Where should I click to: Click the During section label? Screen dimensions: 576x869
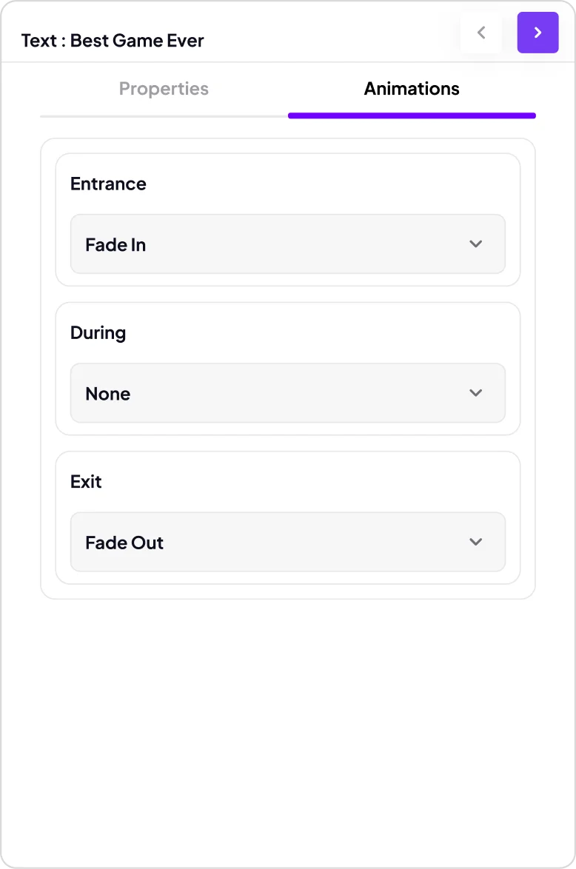point(98,332)
